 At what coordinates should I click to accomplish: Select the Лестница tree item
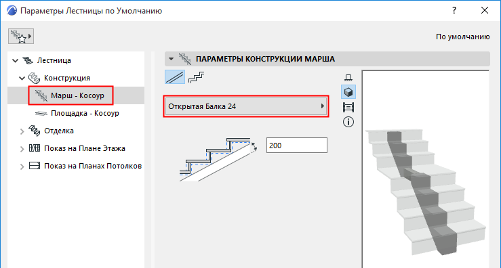[x=54, y=60]
